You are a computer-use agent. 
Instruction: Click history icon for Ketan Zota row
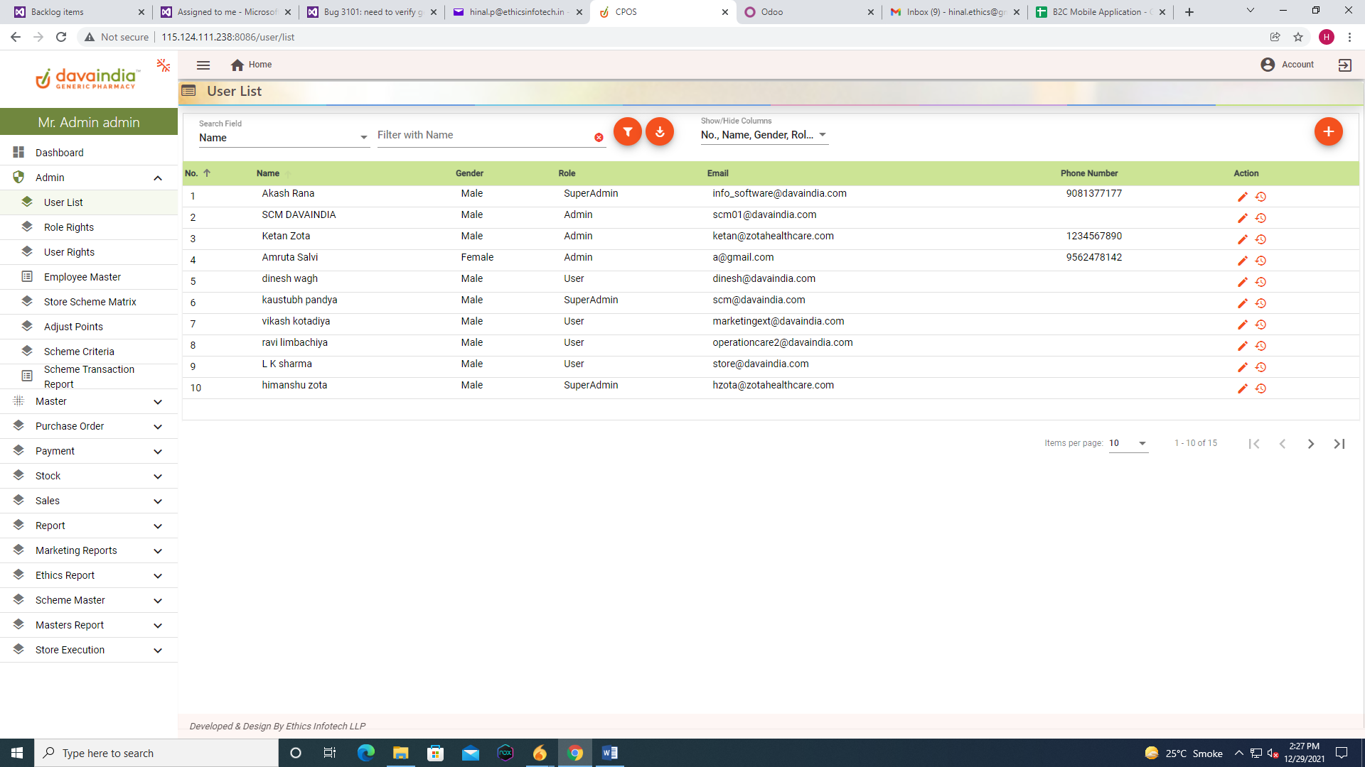(x=1260, y=239)
